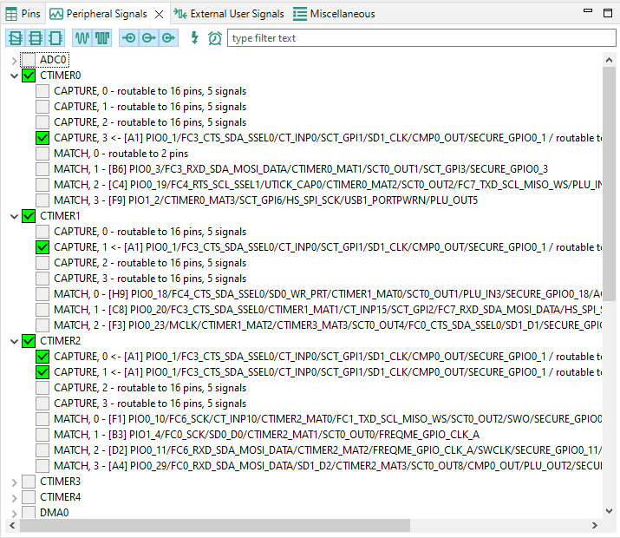Collapse the CTIMER0 tree node
The height and width of the screenshot is (538, 620).
point(14,76)
